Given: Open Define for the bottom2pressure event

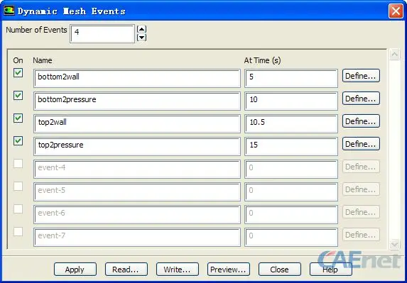Looking at the screenshot, I should [361, 99].
